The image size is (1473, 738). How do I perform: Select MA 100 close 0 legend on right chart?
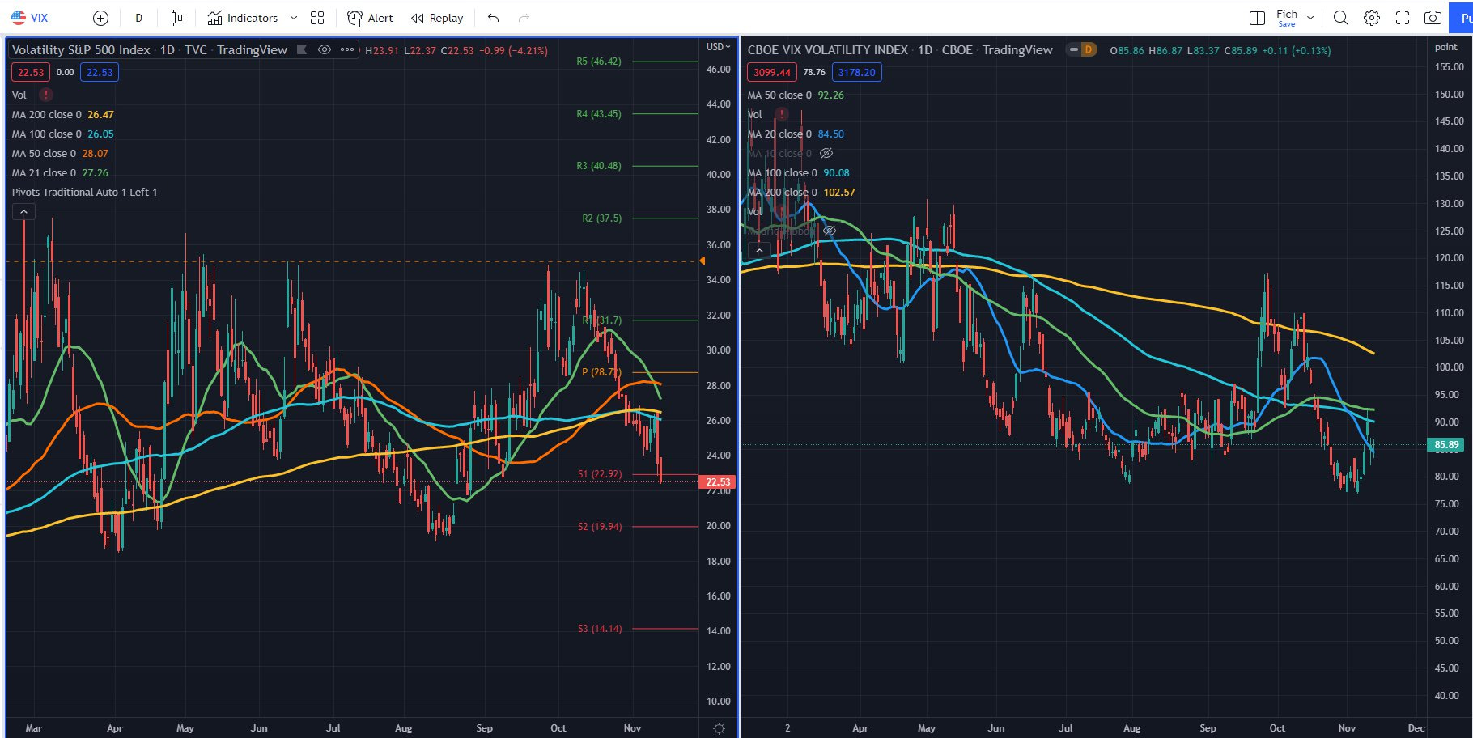[798, 172]
